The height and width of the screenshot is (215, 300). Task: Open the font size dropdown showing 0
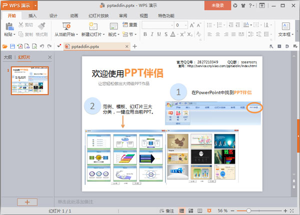185,25
